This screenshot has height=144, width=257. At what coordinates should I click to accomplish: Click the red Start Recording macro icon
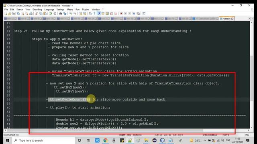point(121,13)
